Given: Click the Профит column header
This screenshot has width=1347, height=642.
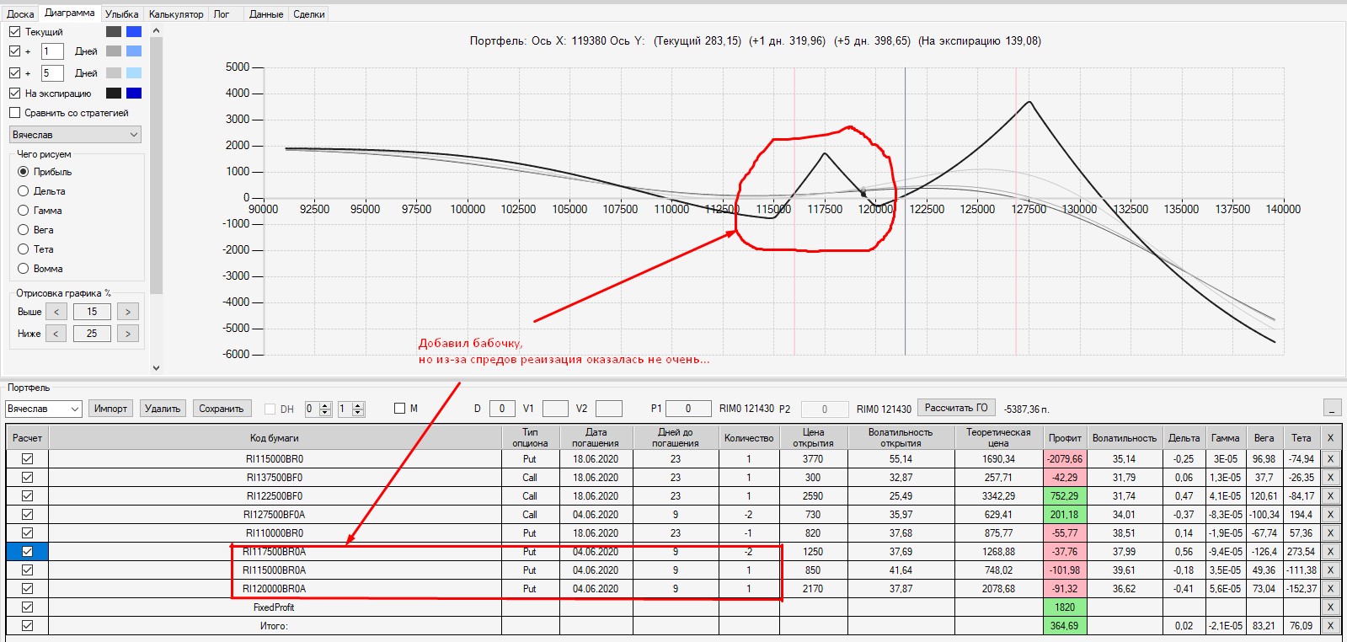Looking at the screenshot, I should 1065,438.
